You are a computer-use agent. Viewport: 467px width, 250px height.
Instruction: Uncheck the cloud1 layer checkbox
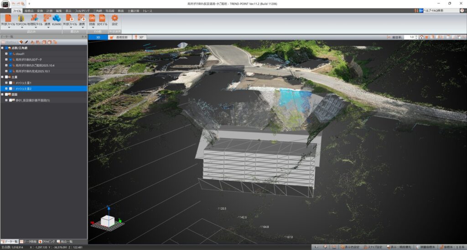[10, 54]
